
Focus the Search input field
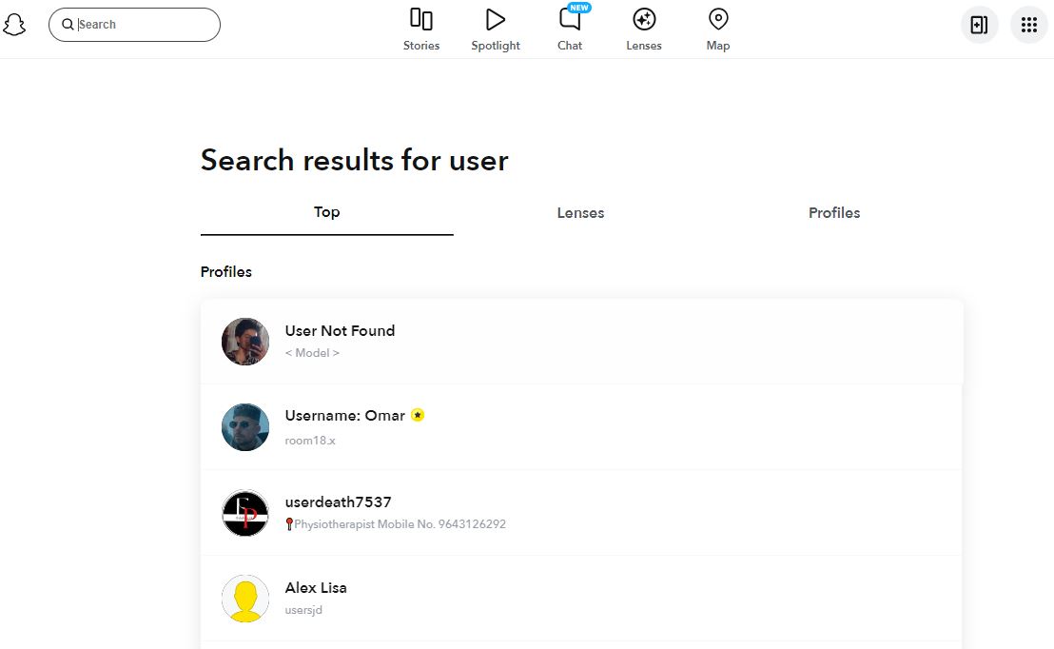[134, 25]
